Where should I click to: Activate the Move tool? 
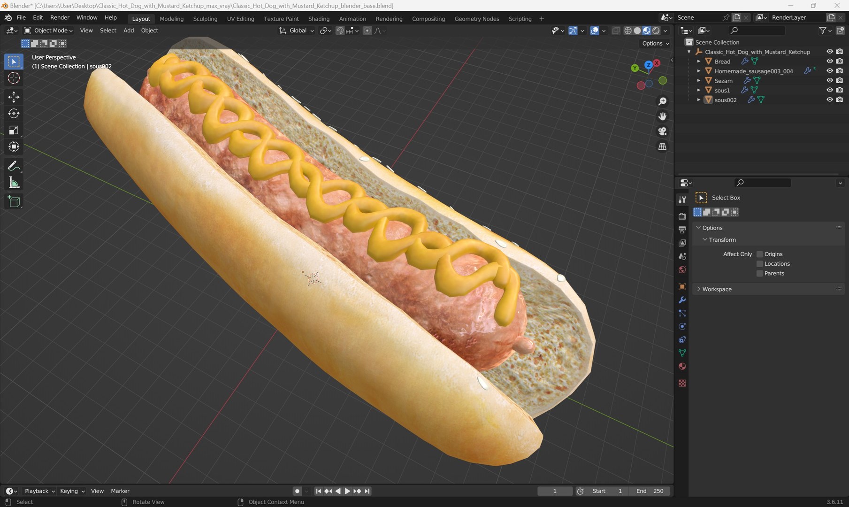(14, 97)
